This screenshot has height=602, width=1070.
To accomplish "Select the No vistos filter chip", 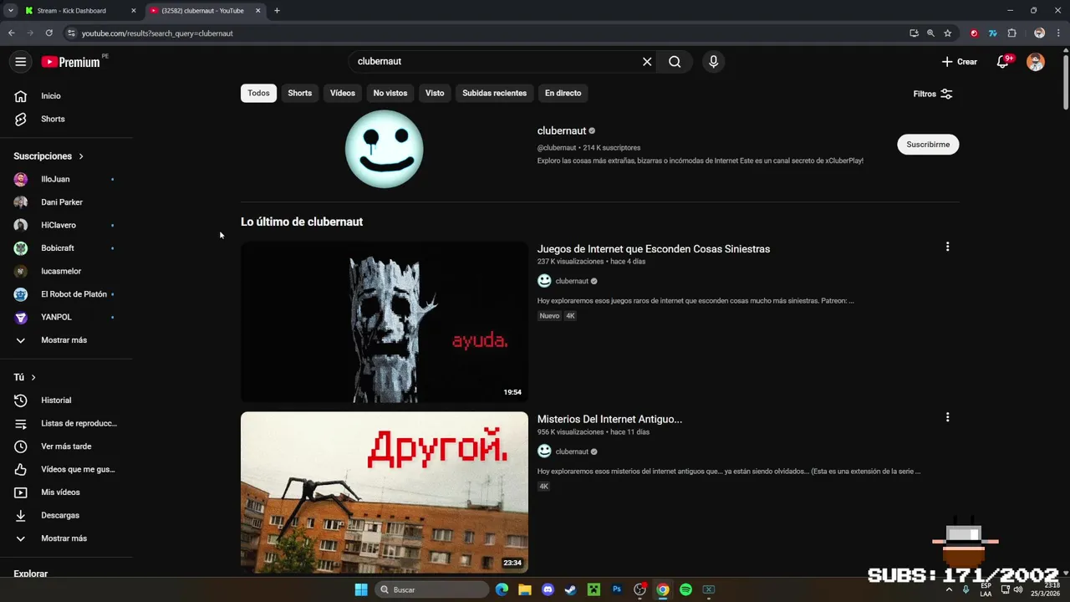I will (x=390, y=93).
